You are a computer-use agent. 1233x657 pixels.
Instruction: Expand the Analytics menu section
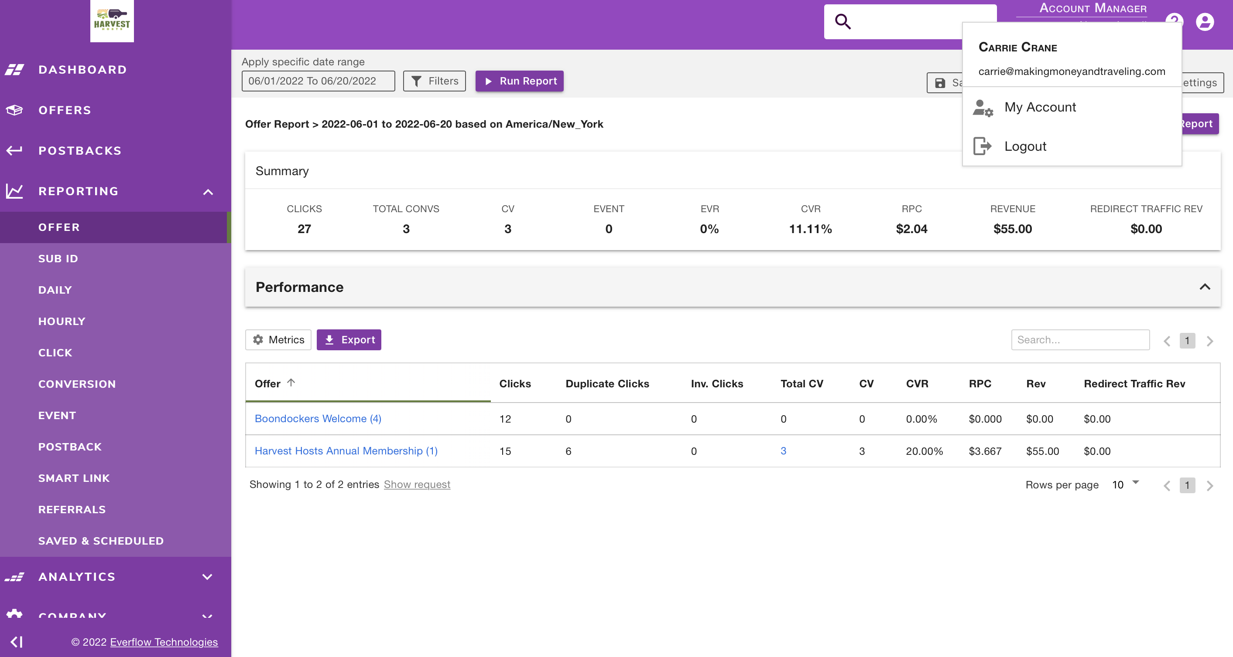click(x=207, y=577)
